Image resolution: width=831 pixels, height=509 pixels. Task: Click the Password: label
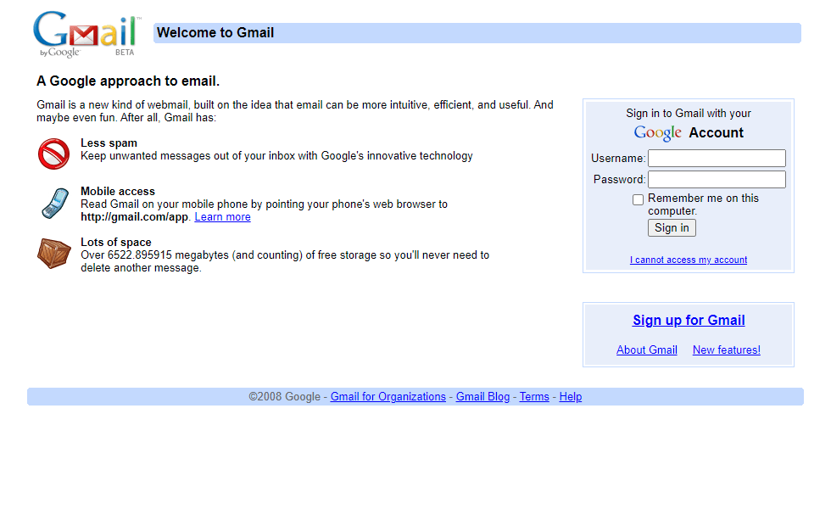[x=619, y=180]
